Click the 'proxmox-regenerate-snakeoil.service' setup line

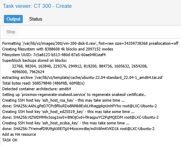tap(74, 95)
